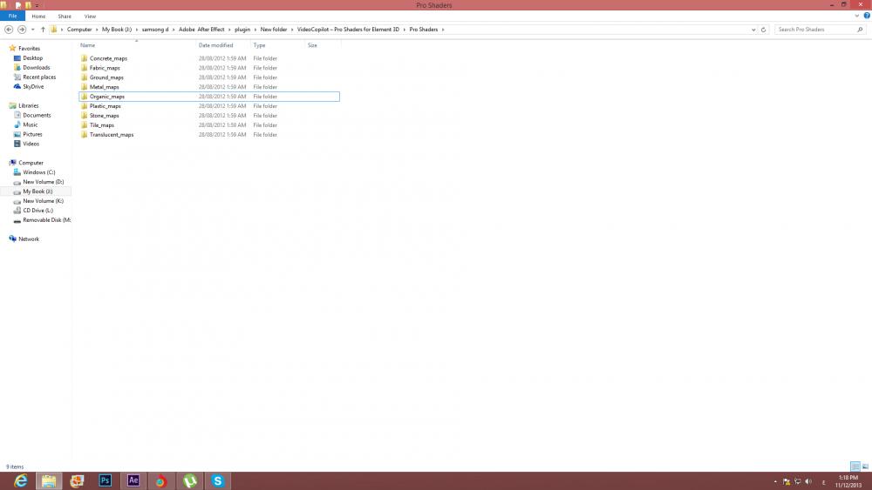This screenshot has height=490, width=872.
Task: Open Removable Disk (M:) drive
Action: 46,220
